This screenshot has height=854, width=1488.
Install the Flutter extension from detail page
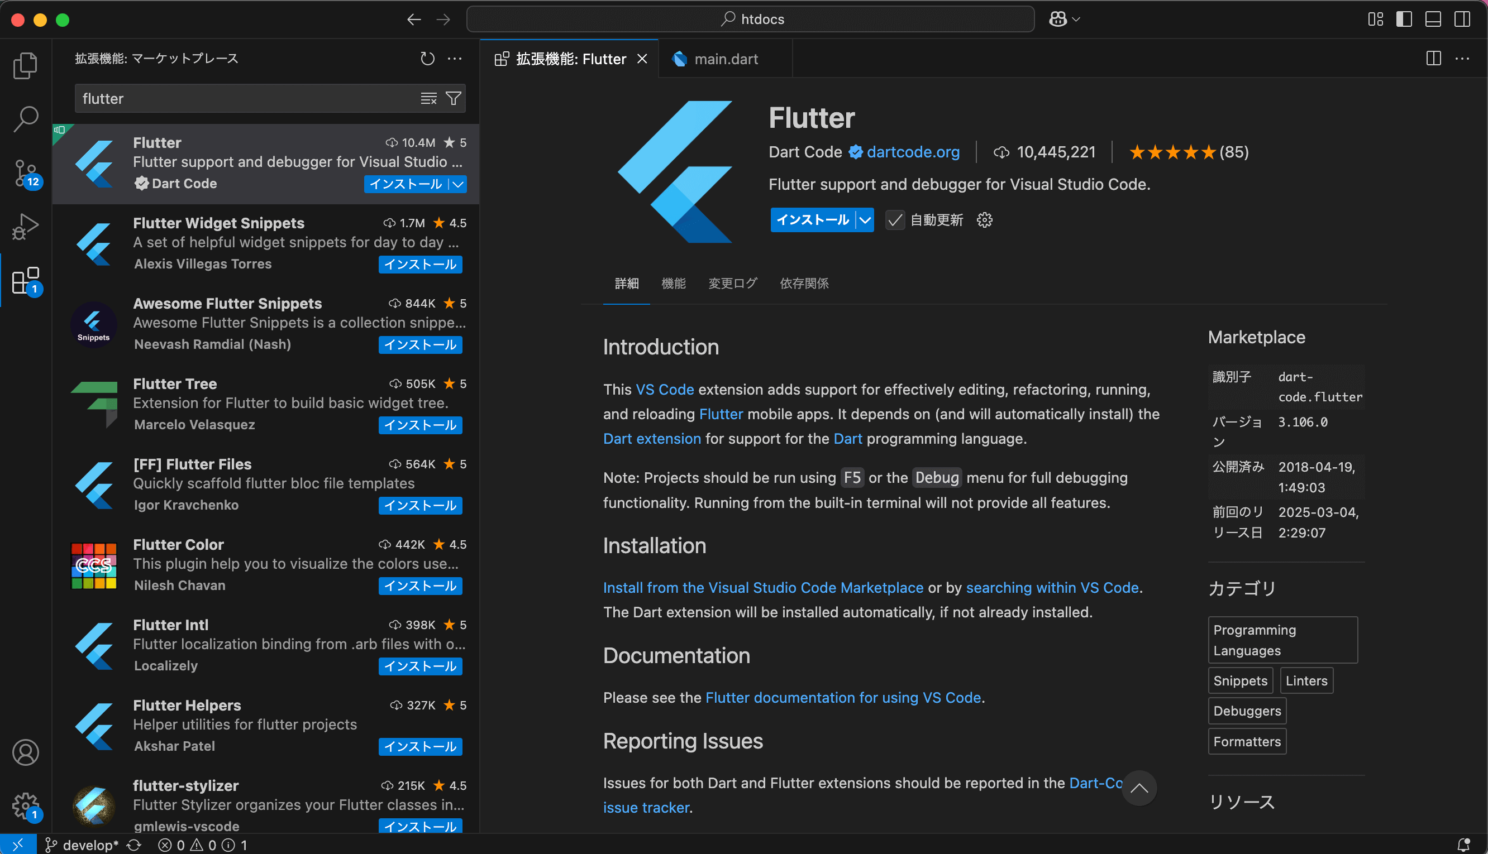(813, 220)
